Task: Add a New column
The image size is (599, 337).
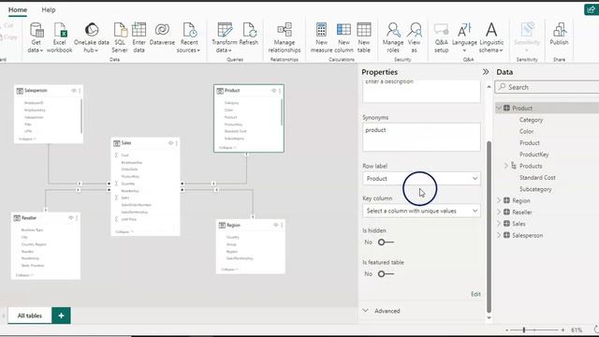Action: tap(343, 37)
